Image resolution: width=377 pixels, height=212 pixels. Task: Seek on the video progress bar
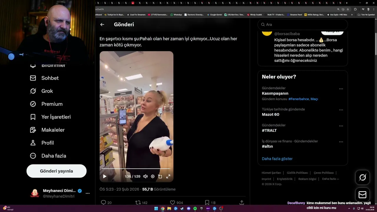[136, 169]
